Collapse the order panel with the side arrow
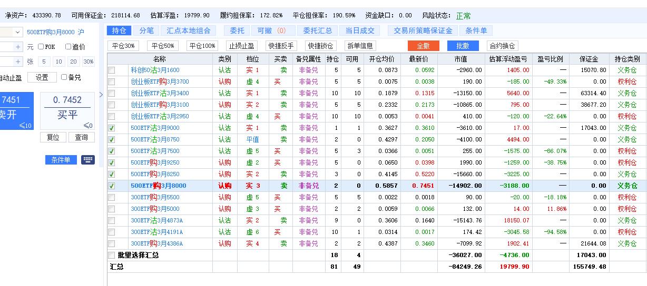This screenshot has width=647, height=286. click(x=102, y=95)
